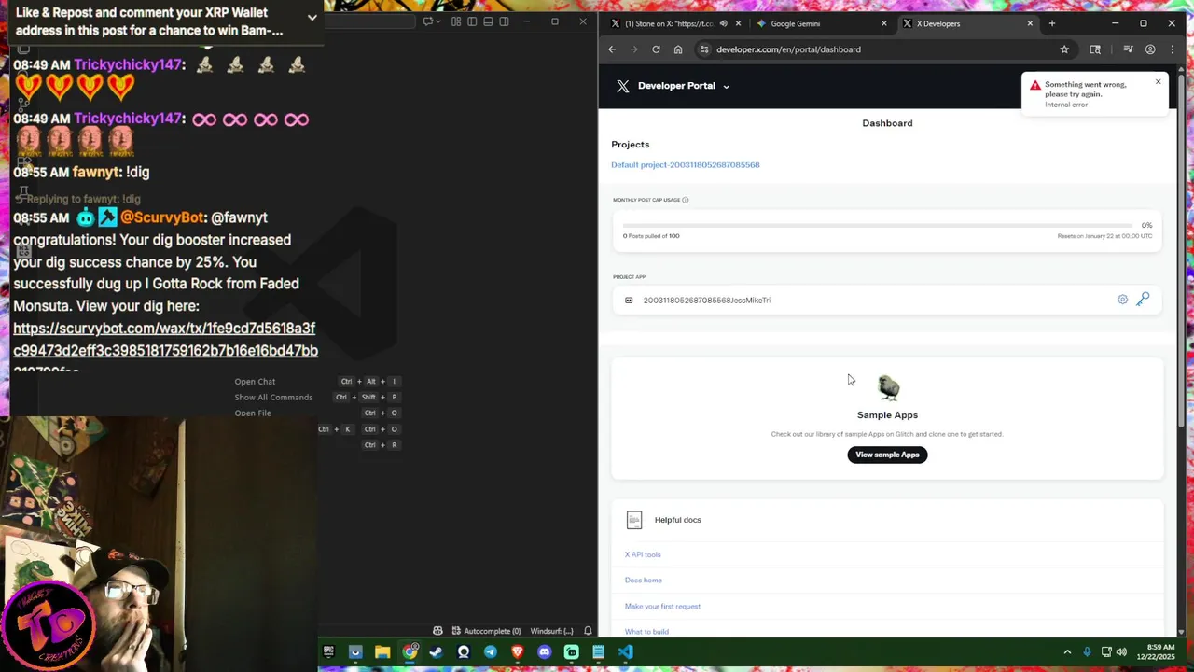Open Steam from the taskbar
The width and height of the screenshot is (1194, 672).
click(x=437, y=652)
